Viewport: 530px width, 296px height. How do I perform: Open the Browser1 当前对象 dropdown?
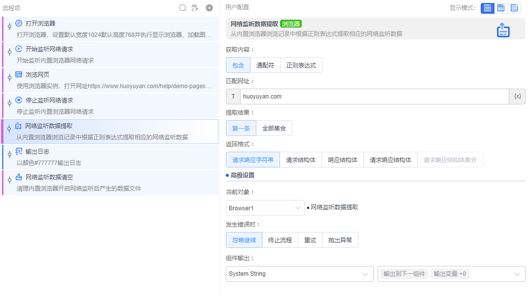pyautogui.click(x=265, y=208)
